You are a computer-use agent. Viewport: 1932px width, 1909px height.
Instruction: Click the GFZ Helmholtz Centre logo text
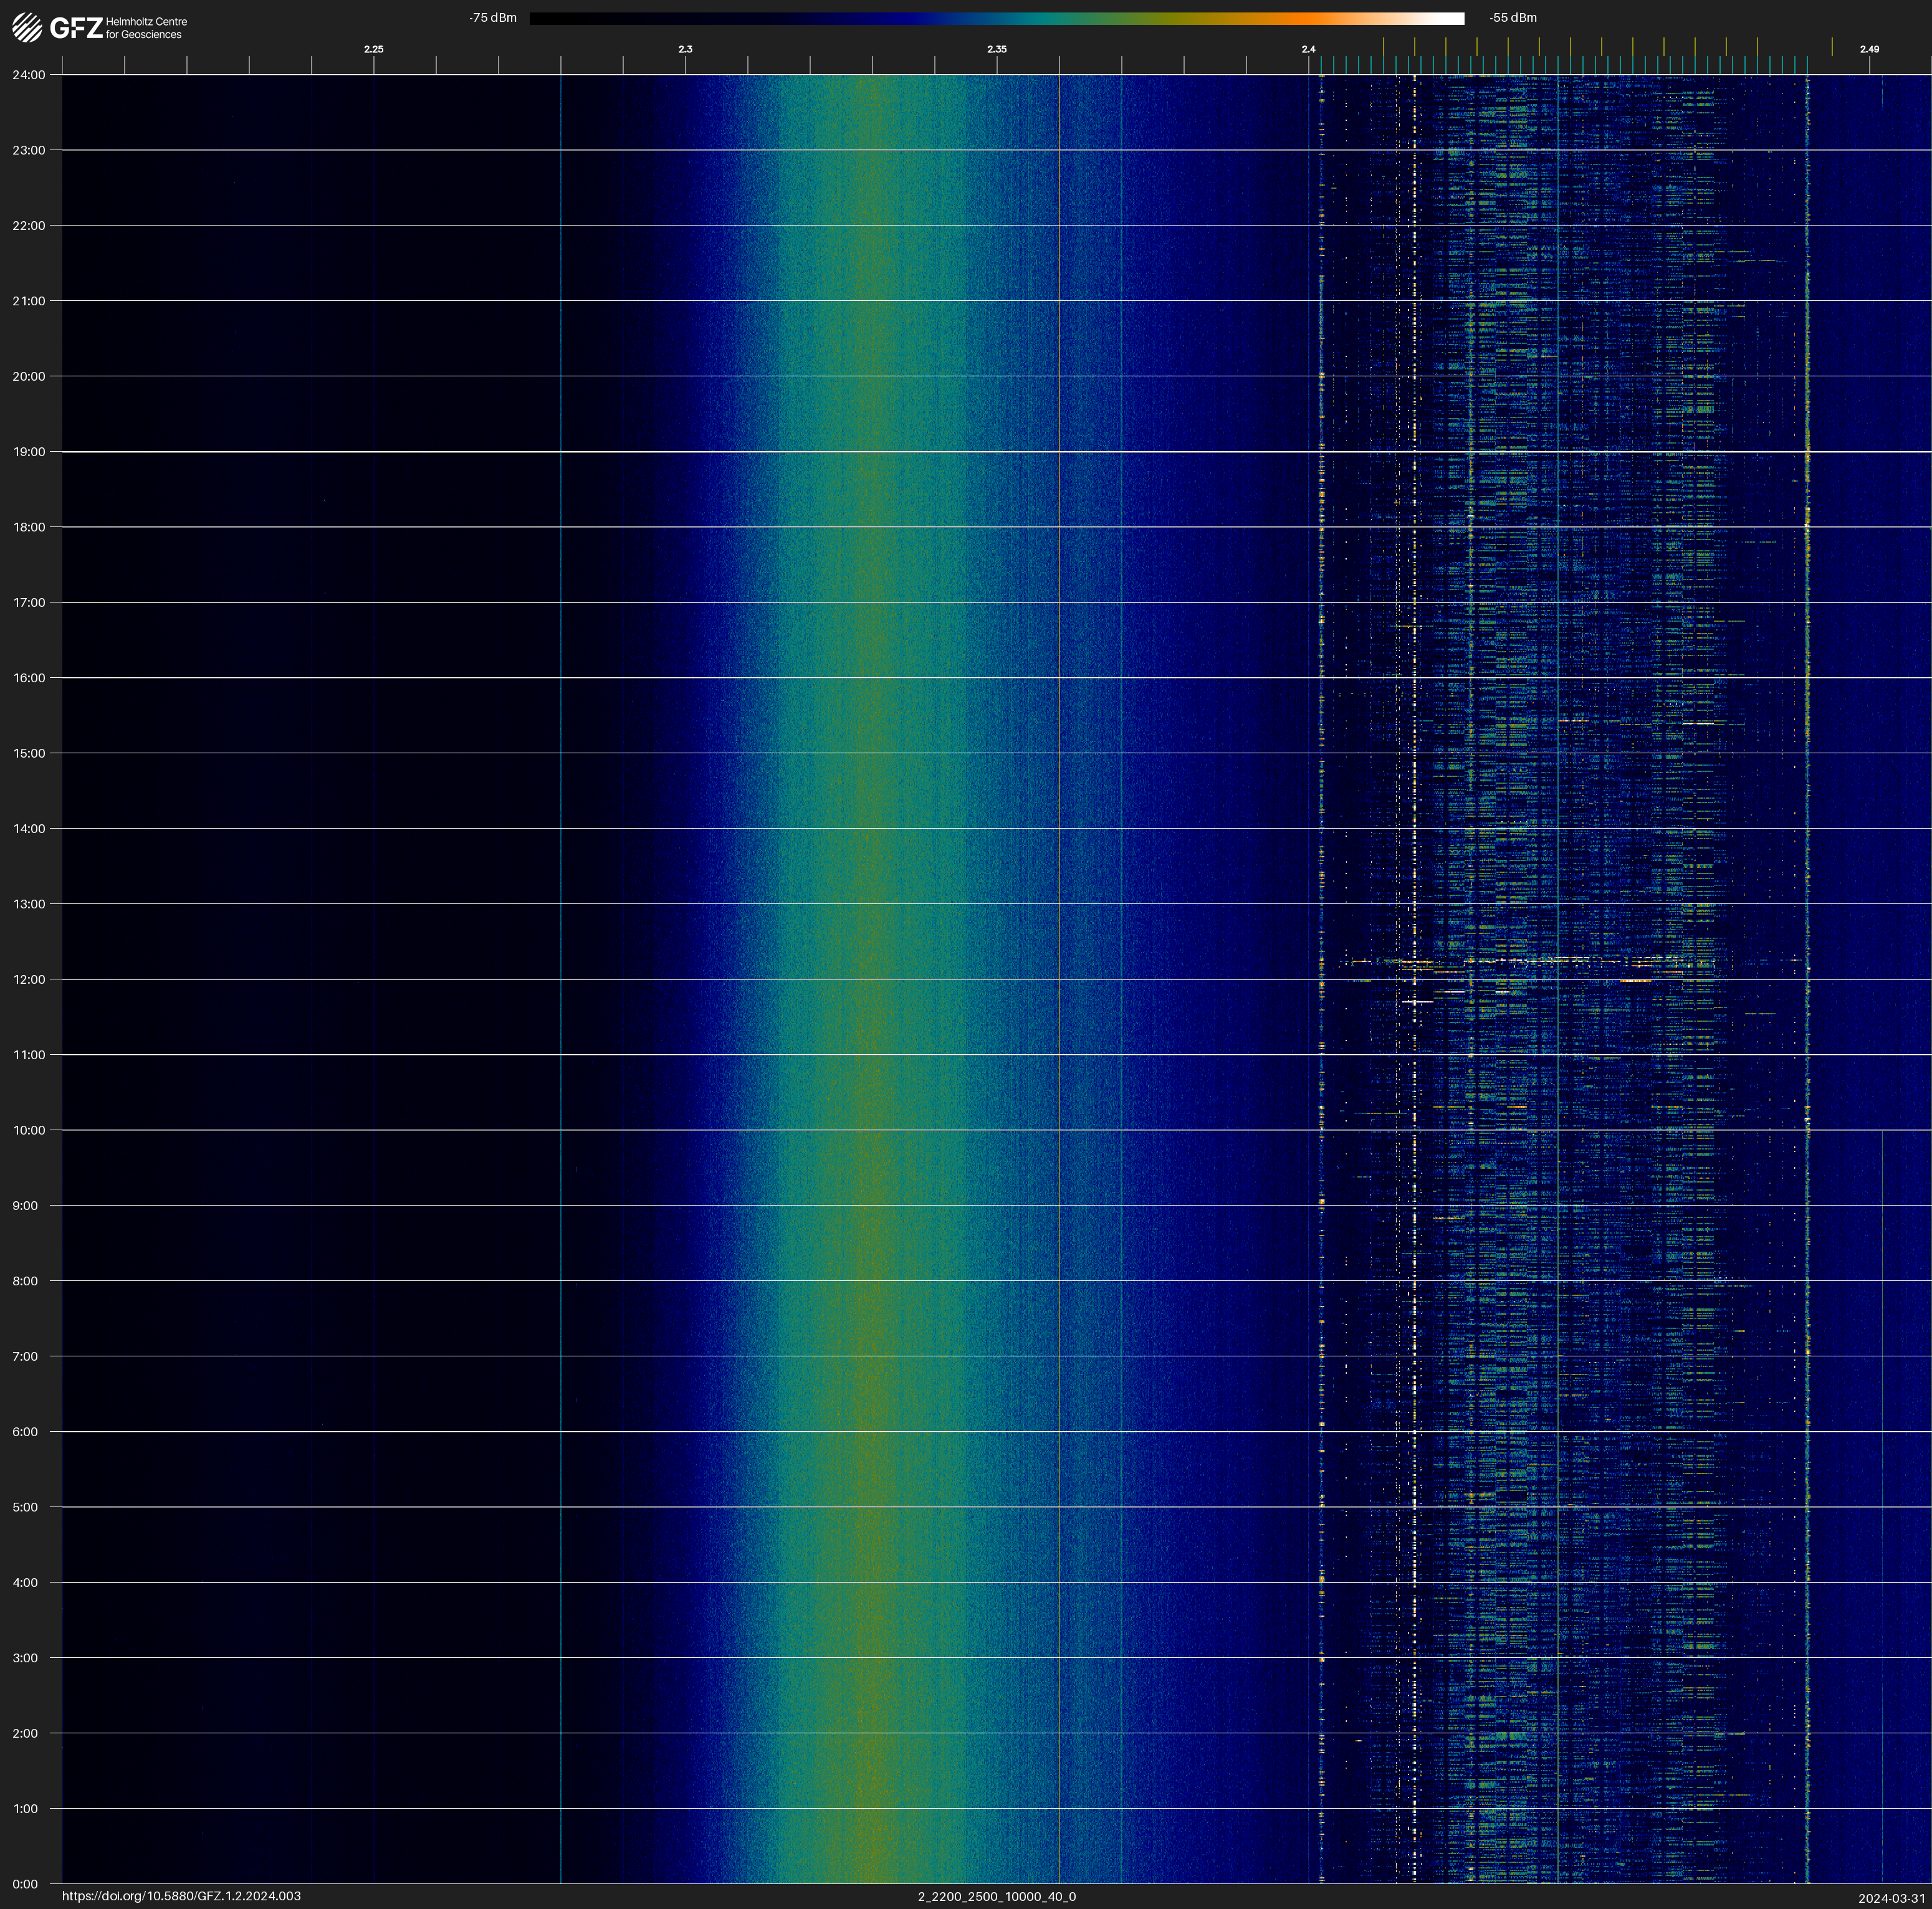point(118,28)
